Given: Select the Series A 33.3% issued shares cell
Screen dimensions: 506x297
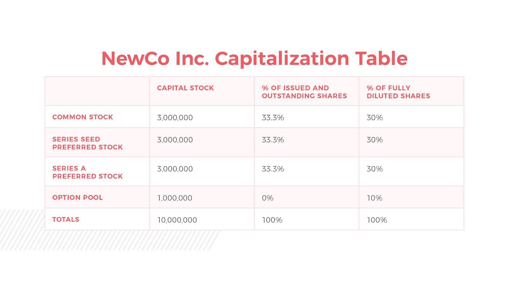Looking at the screenshot, I should point(273,169).
